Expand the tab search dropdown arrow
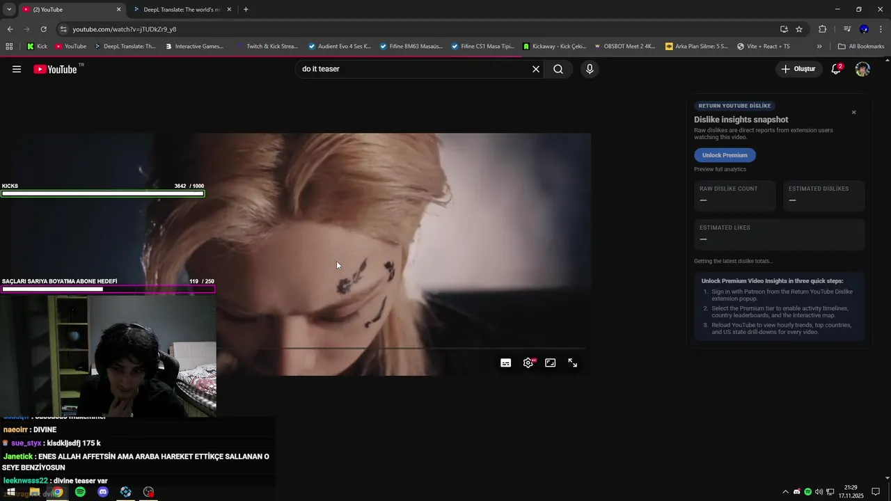 [x=9, y=10]
